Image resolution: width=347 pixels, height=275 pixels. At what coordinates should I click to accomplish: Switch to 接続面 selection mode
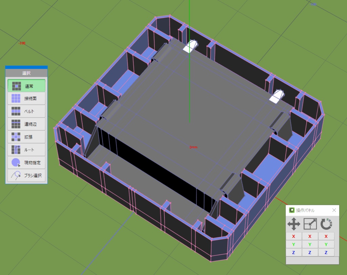pyautogui.click(x=26, y=98)
